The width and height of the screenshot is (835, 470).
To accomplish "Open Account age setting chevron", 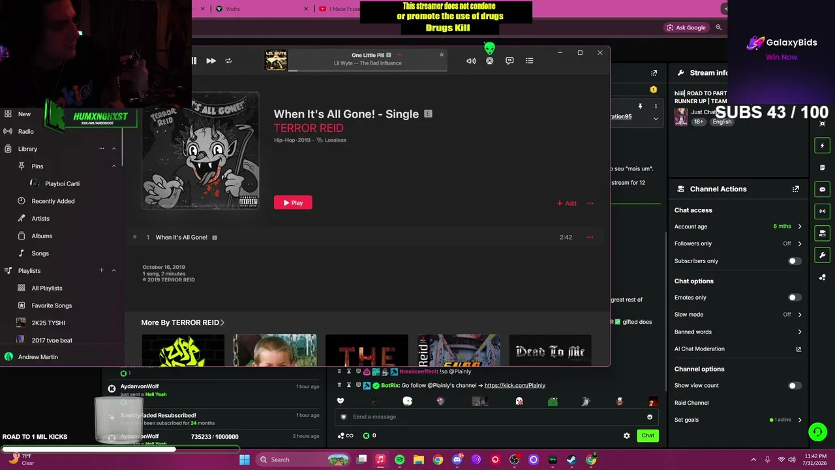I will pyautogui.click(x=800, y=227).
